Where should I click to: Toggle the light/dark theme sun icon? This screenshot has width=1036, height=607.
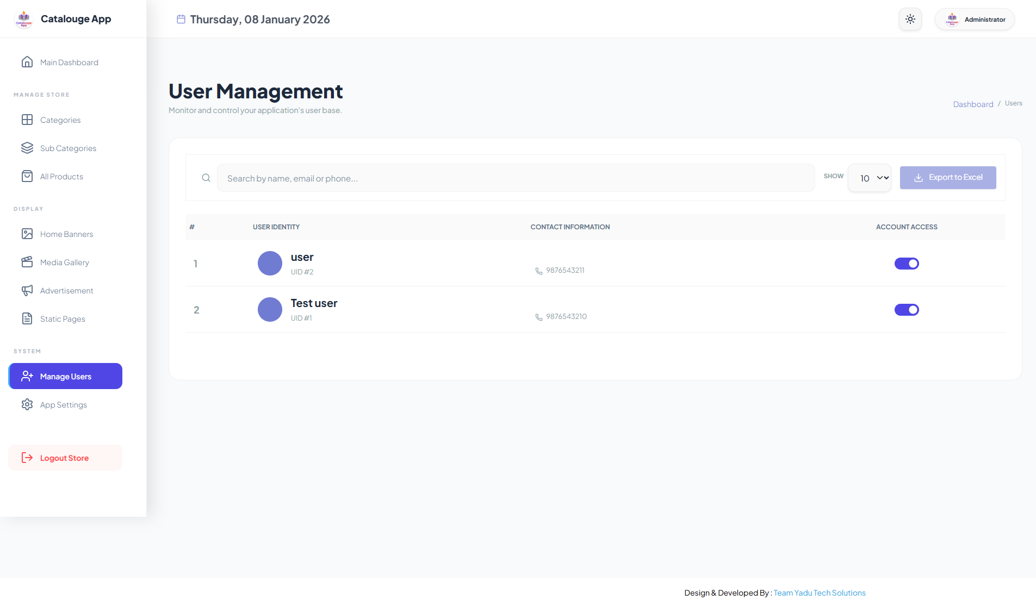coord(910,19)
